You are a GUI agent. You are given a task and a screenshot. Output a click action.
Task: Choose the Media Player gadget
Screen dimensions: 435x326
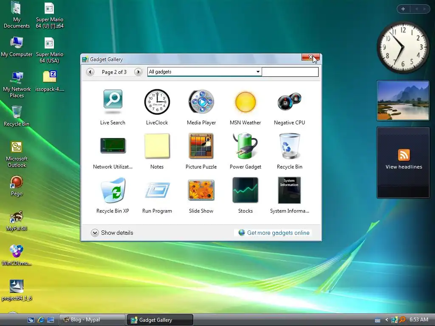(201, 107)
